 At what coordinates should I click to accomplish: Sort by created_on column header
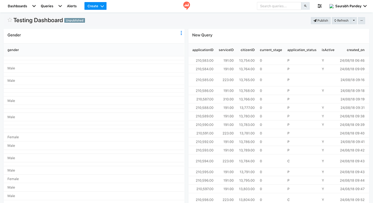click(355, 50)
